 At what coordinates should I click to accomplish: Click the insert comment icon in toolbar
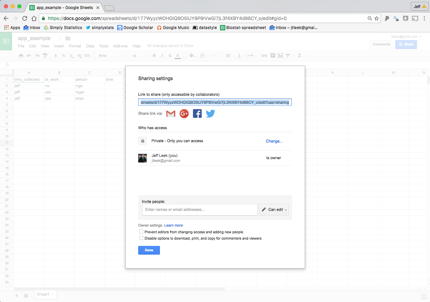(272, 56)
